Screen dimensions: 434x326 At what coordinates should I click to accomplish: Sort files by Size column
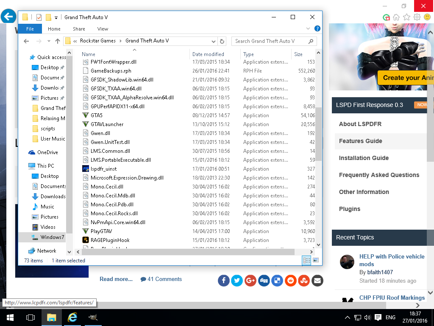[x=298, y=54]
